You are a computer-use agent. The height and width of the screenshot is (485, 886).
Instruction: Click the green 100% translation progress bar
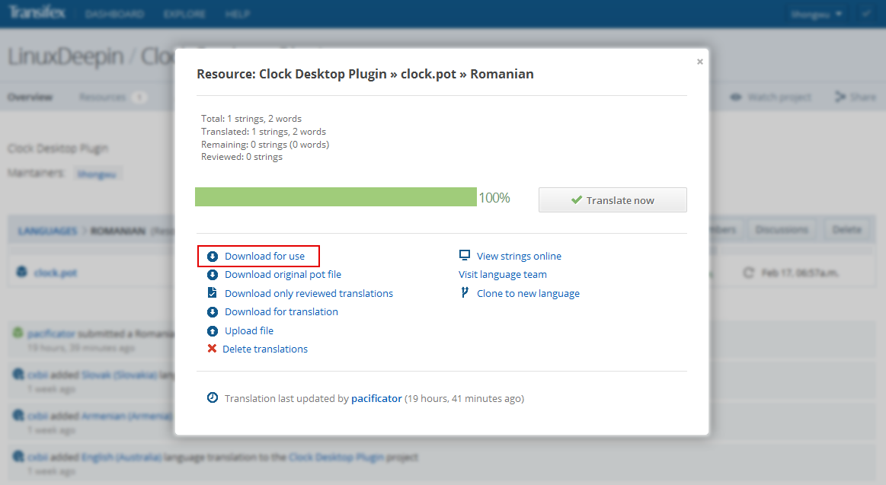click(x=336, y=197)
